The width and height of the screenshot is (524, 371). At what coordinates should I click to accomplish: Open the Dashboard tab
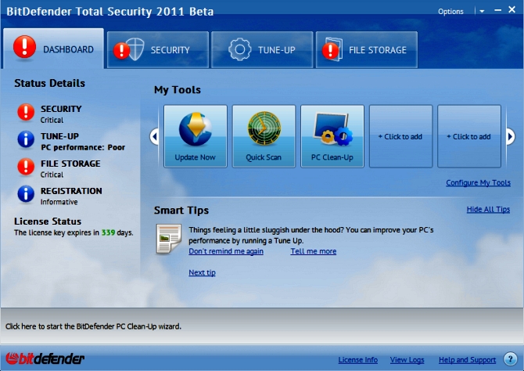(x=53, y=49)
